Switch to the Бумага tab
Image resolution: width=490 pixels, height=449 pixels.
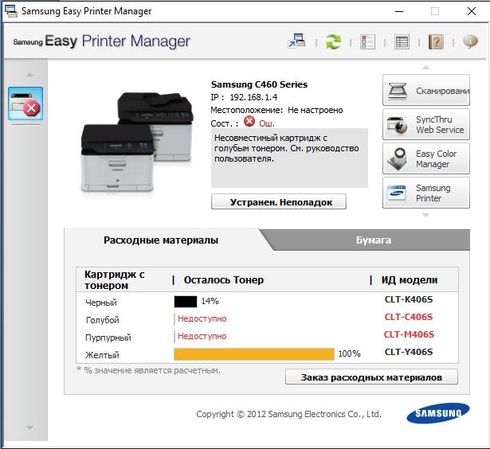pyautogui.click(x=373, y=240)
